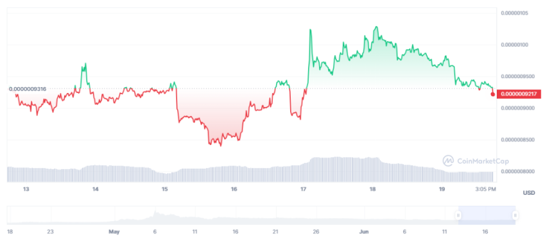Click the lowest red trough before 16
Image resolution: width=552 pixels, height=250 pixels.
(x=221, y=146)
